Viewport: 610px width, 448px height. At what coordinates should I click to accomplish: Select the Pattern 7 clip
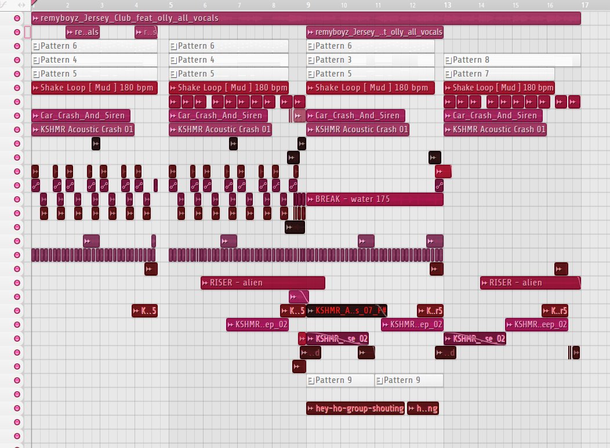click(499, 74)
